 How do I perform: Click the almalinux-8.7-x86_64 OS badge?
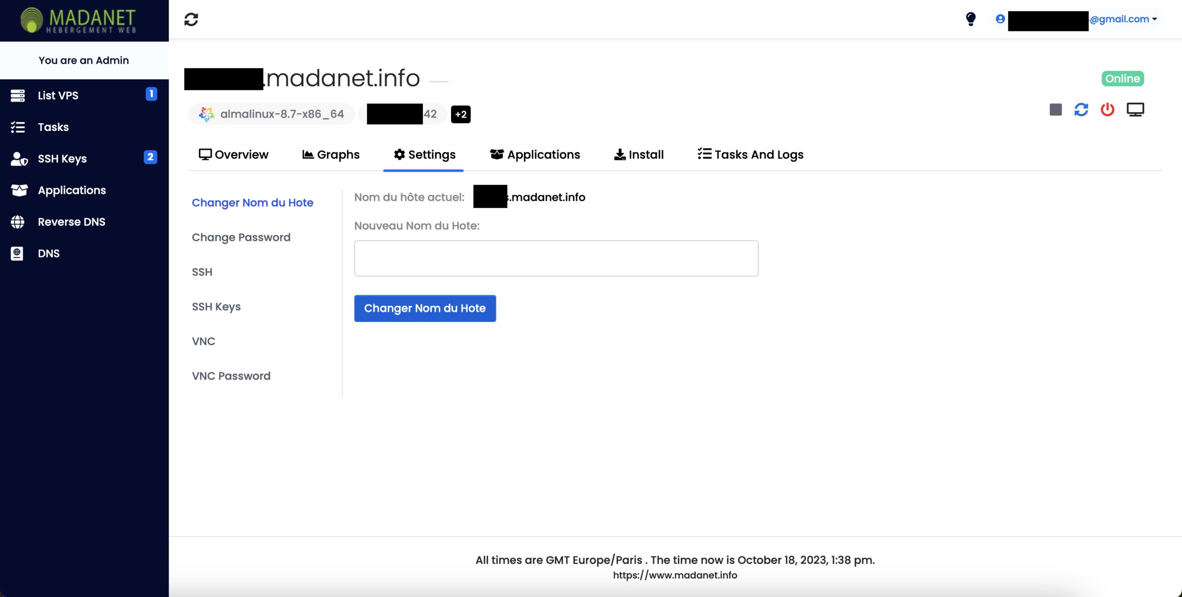click(271, 114)
